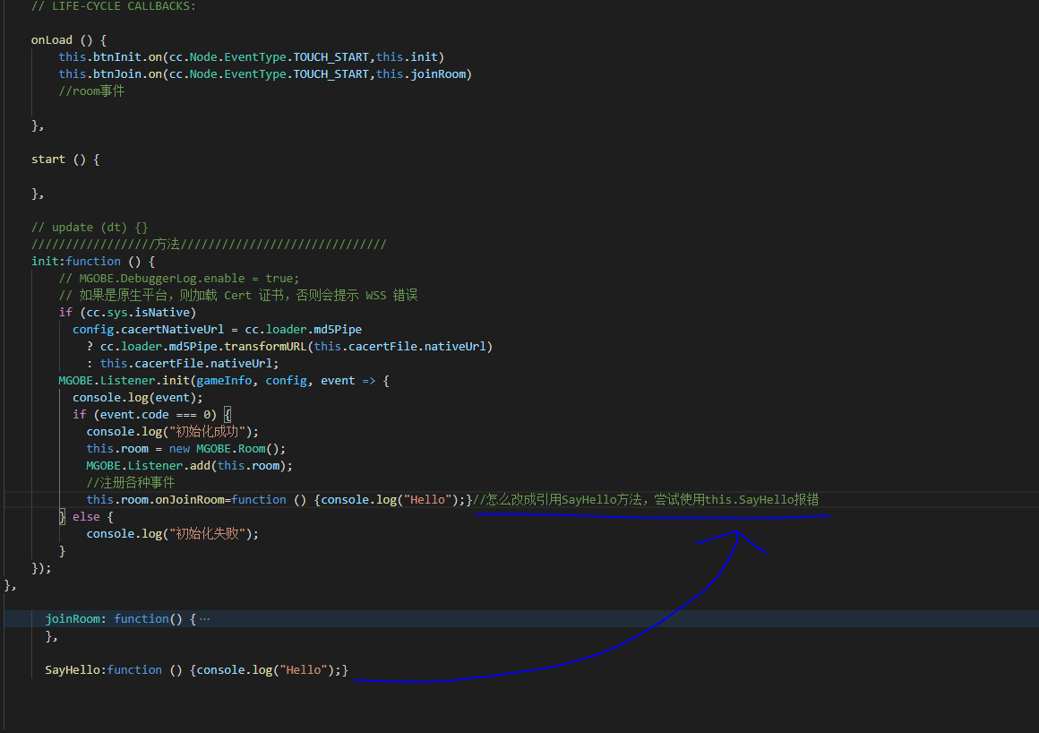This screenshot has width=1039, height=733.
Task: Click the "//////方法//////" separator comment
Action: (209, 245)
